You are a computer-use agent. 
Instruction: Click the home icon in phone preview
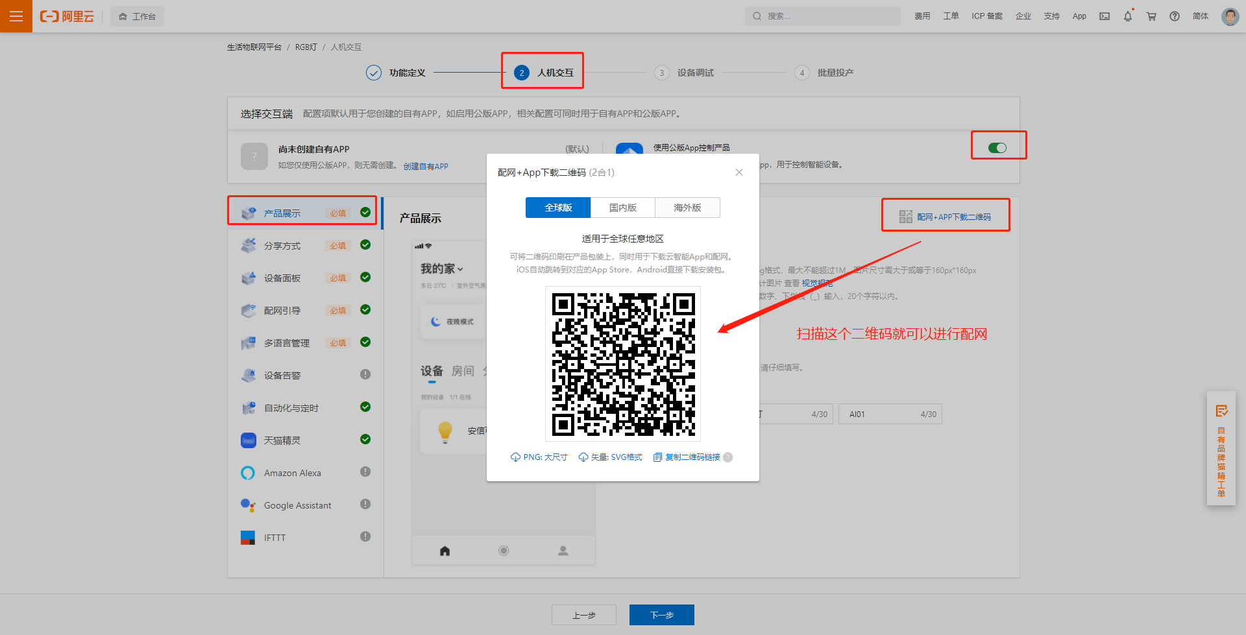(x=445, y=551)
